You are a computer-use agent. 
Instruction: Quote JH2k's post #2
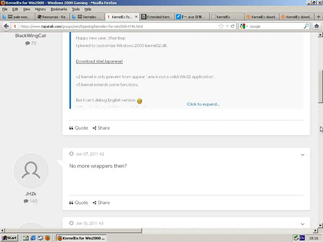click(x=79, y=203)
